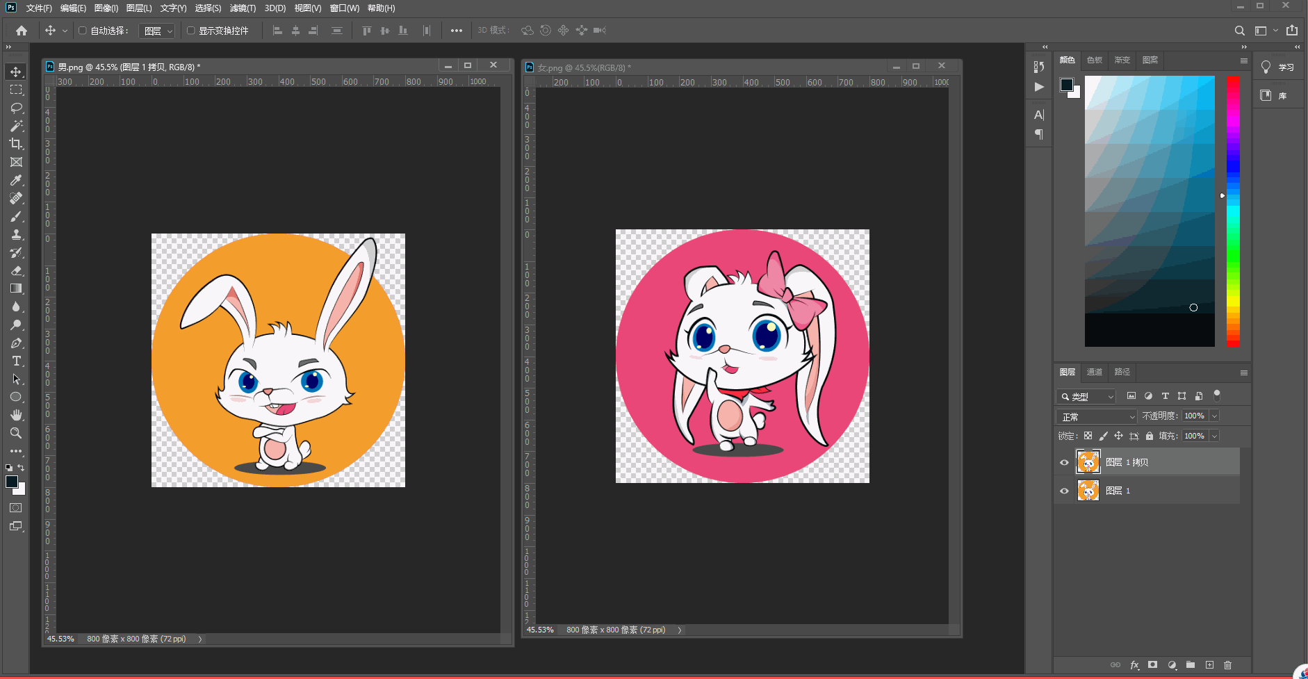Enable the 自动选择 checkbox
Image resolution: width=1308 pixels, height=679 pixels.
[83, 31]
